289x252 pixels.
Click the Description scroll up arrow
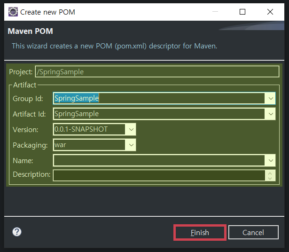tap(270, 173)
